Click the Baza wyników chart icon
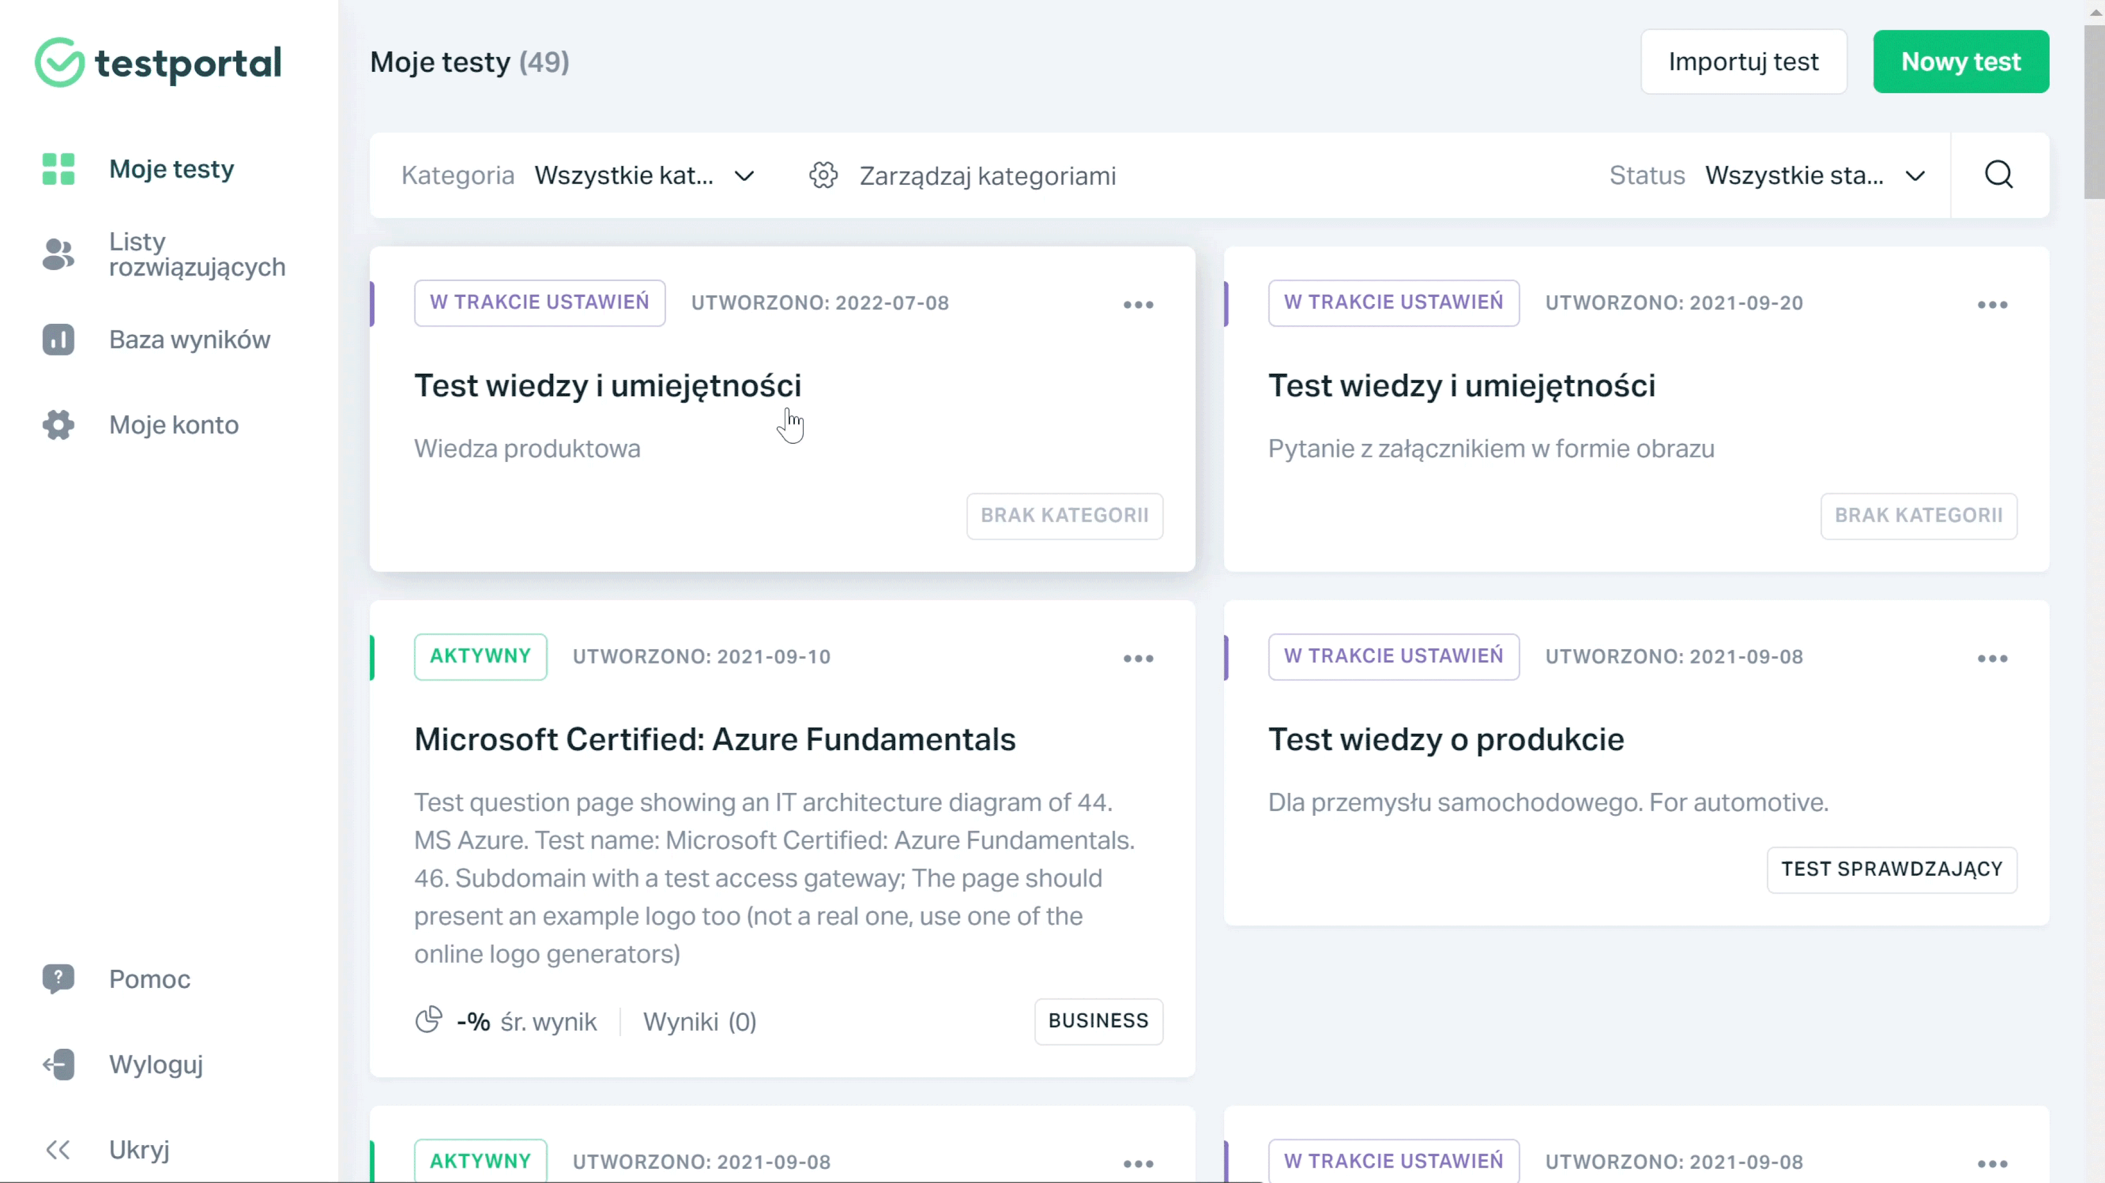Viewport: 2105px width, 1183px height. coord(58,339)
